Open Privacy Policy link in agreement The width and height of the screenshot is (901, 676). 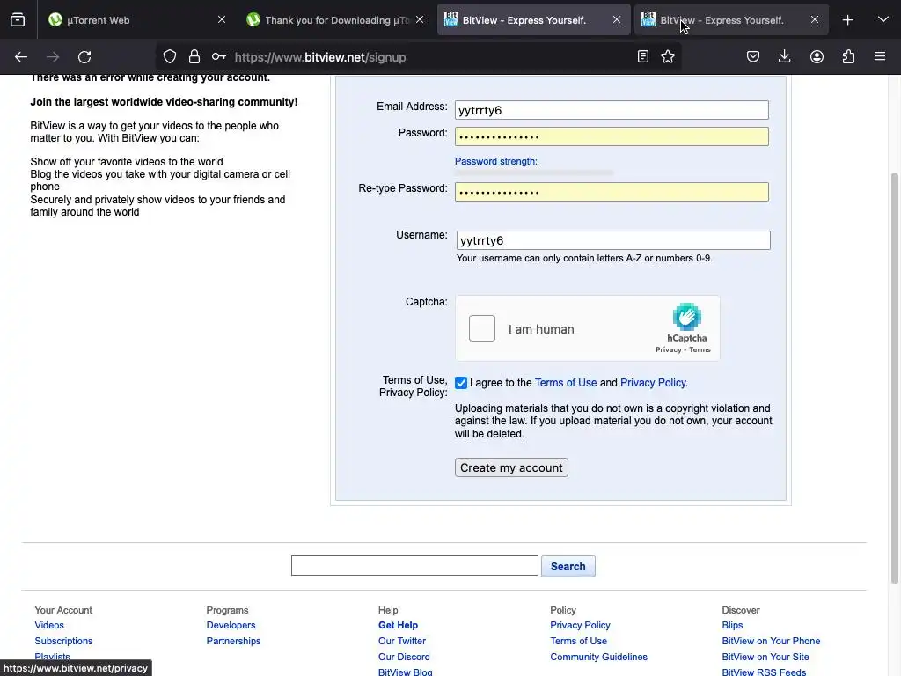[653, 383]
